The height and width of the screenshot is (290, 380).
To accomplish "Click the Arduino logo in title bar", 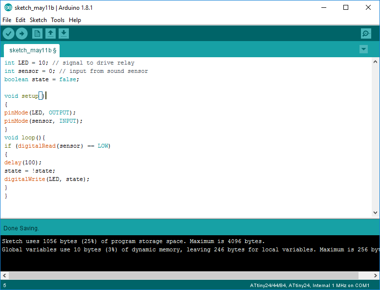I will tap(8, 8).
